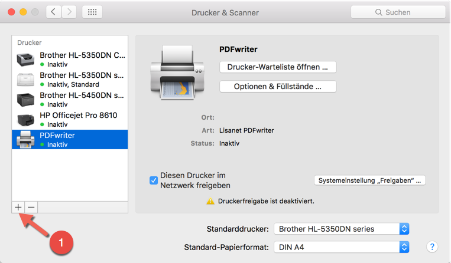Click the PDFwriter list icon

tap(25, 140)
